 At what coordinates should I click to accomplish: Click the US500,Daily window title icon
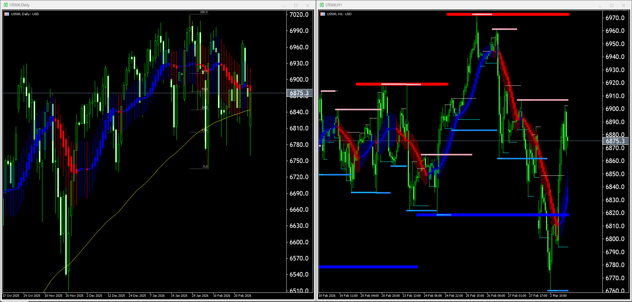(x=6, y=5)
